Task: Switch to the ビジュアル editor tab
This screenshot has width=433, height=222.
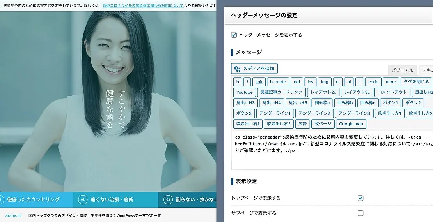Action: 402,70
